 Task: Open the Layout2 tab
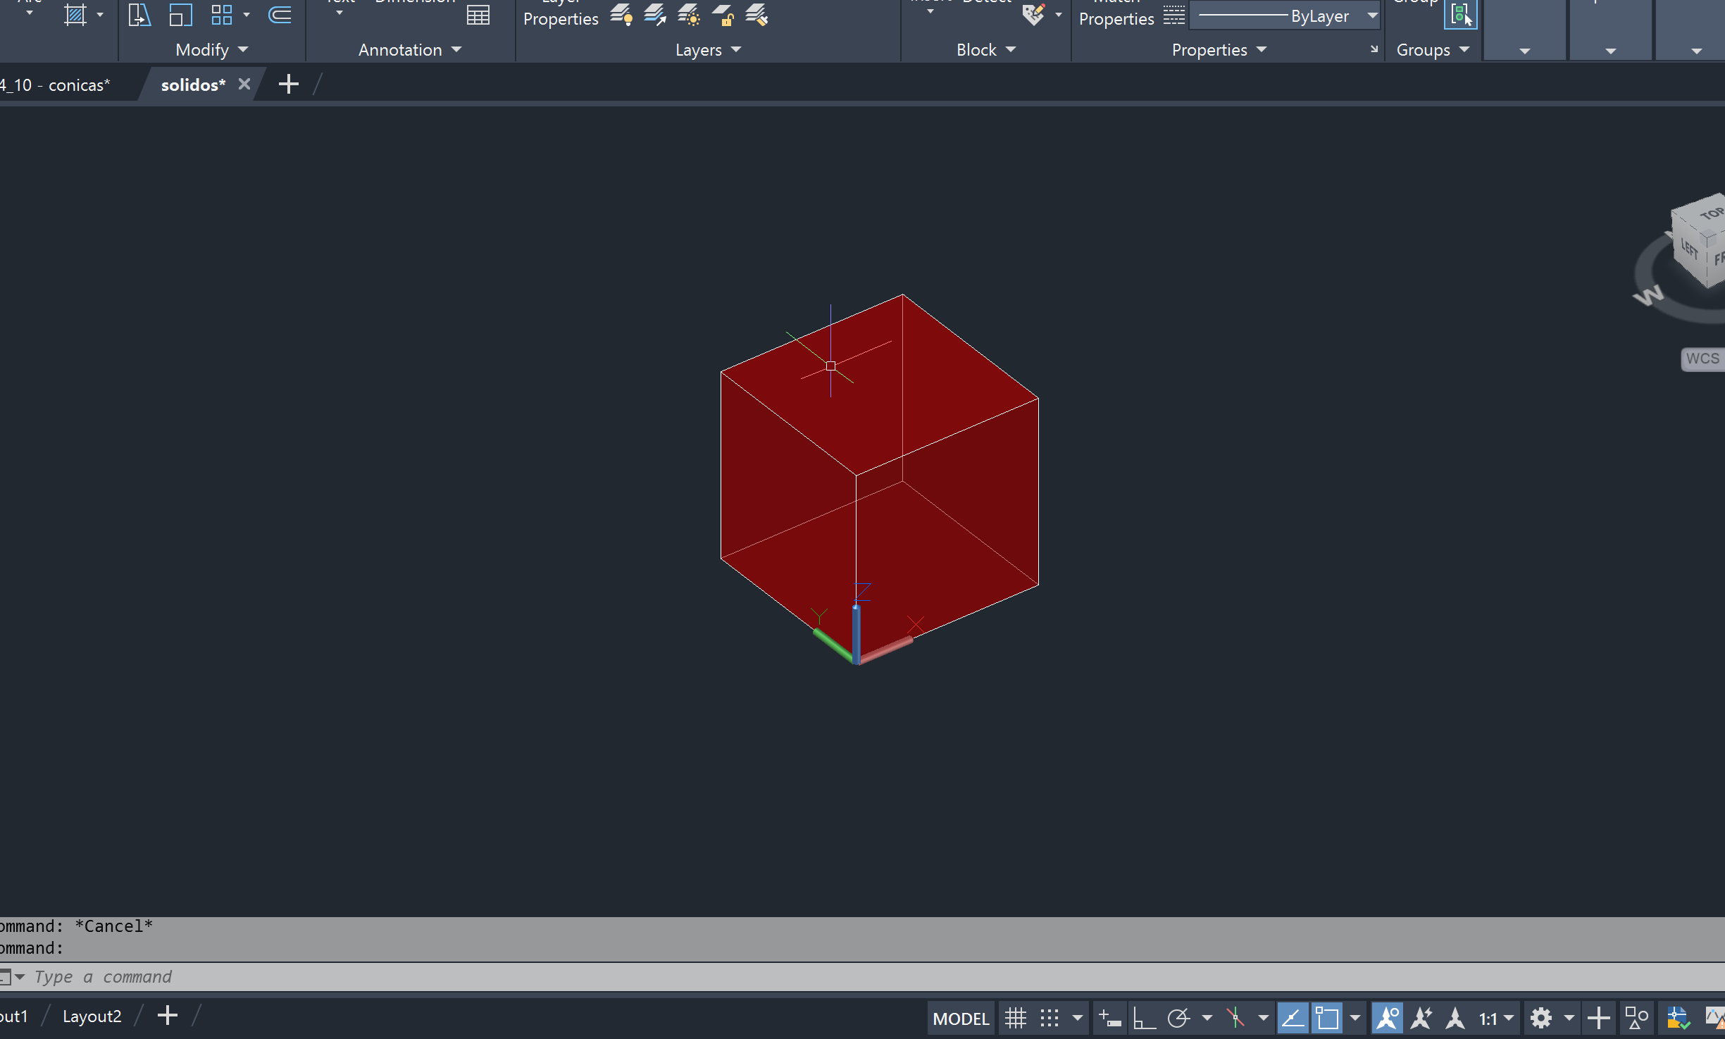pos(92,1016)
